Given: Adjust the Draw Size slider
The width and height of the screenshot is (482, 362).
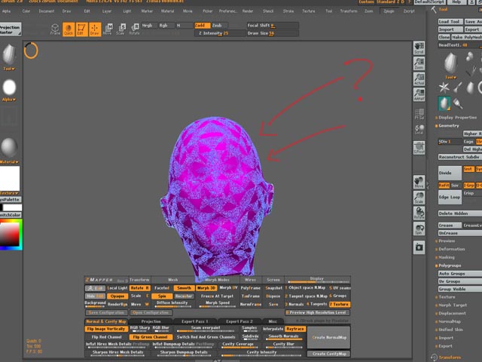Looking at the screenshot, I should point(273,33).
